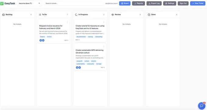Click the In Progress spinner icon
This screenshot has height=110, width=207.
click(x=76, y=15)
